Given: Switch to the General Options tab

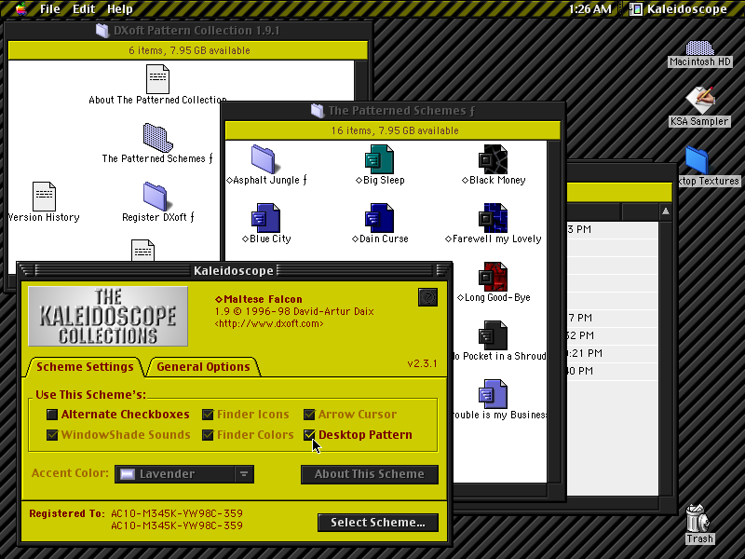Looking at the screenshot, I should click(203, 366).
